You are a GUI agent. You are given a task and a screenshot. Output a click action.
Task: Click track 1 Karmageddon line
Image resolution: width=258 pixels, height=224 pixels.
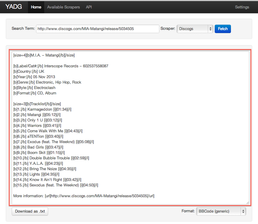42,110
